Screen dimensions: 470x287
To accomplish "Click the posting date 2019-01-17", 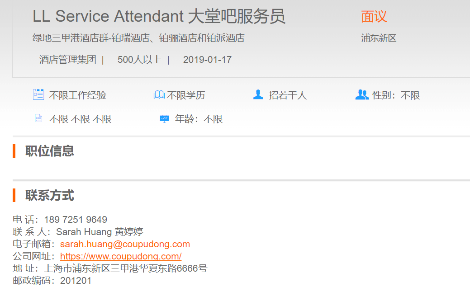I will 207,60.
